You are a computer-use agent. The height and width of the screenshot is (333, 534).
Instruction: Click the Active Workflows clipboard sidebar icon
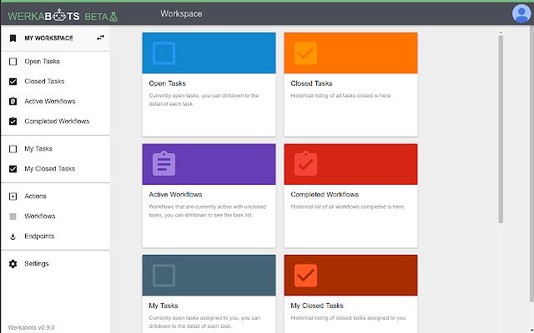tap(13, 102)
